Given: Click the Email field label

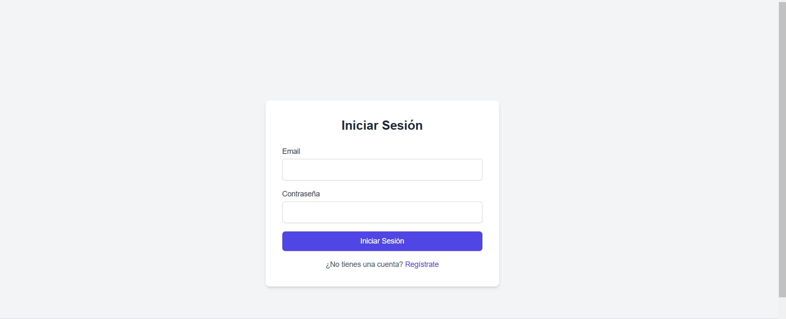Looking at the screenshot, I should tap(291, 151).
